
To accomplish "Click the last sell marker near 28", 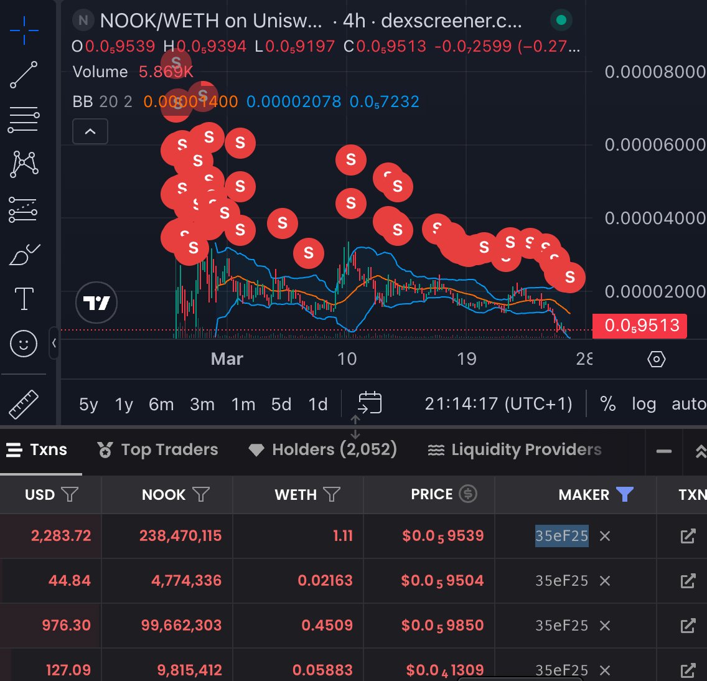I will click(x=570, y=277).
